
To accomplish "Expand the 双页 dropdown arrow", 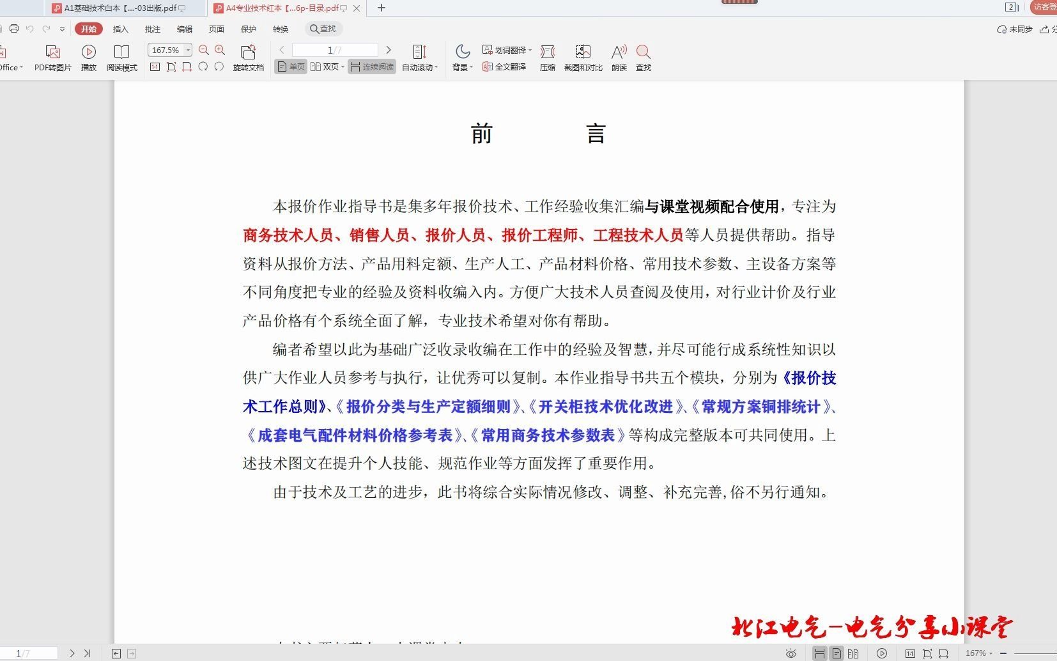I will point(343,67).
